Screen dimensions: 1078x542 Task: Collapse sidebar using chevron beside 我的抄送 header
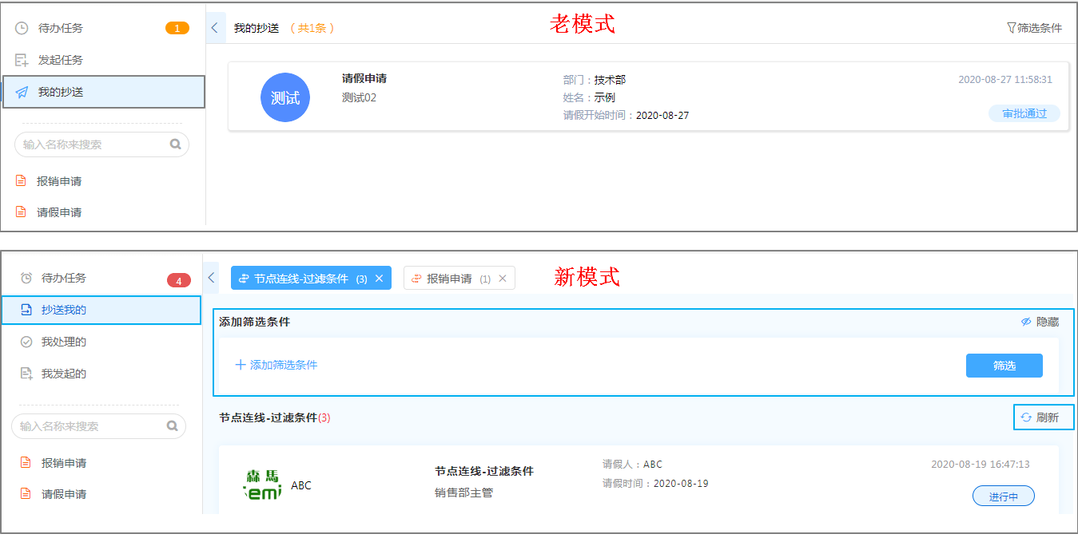(214, 28)
